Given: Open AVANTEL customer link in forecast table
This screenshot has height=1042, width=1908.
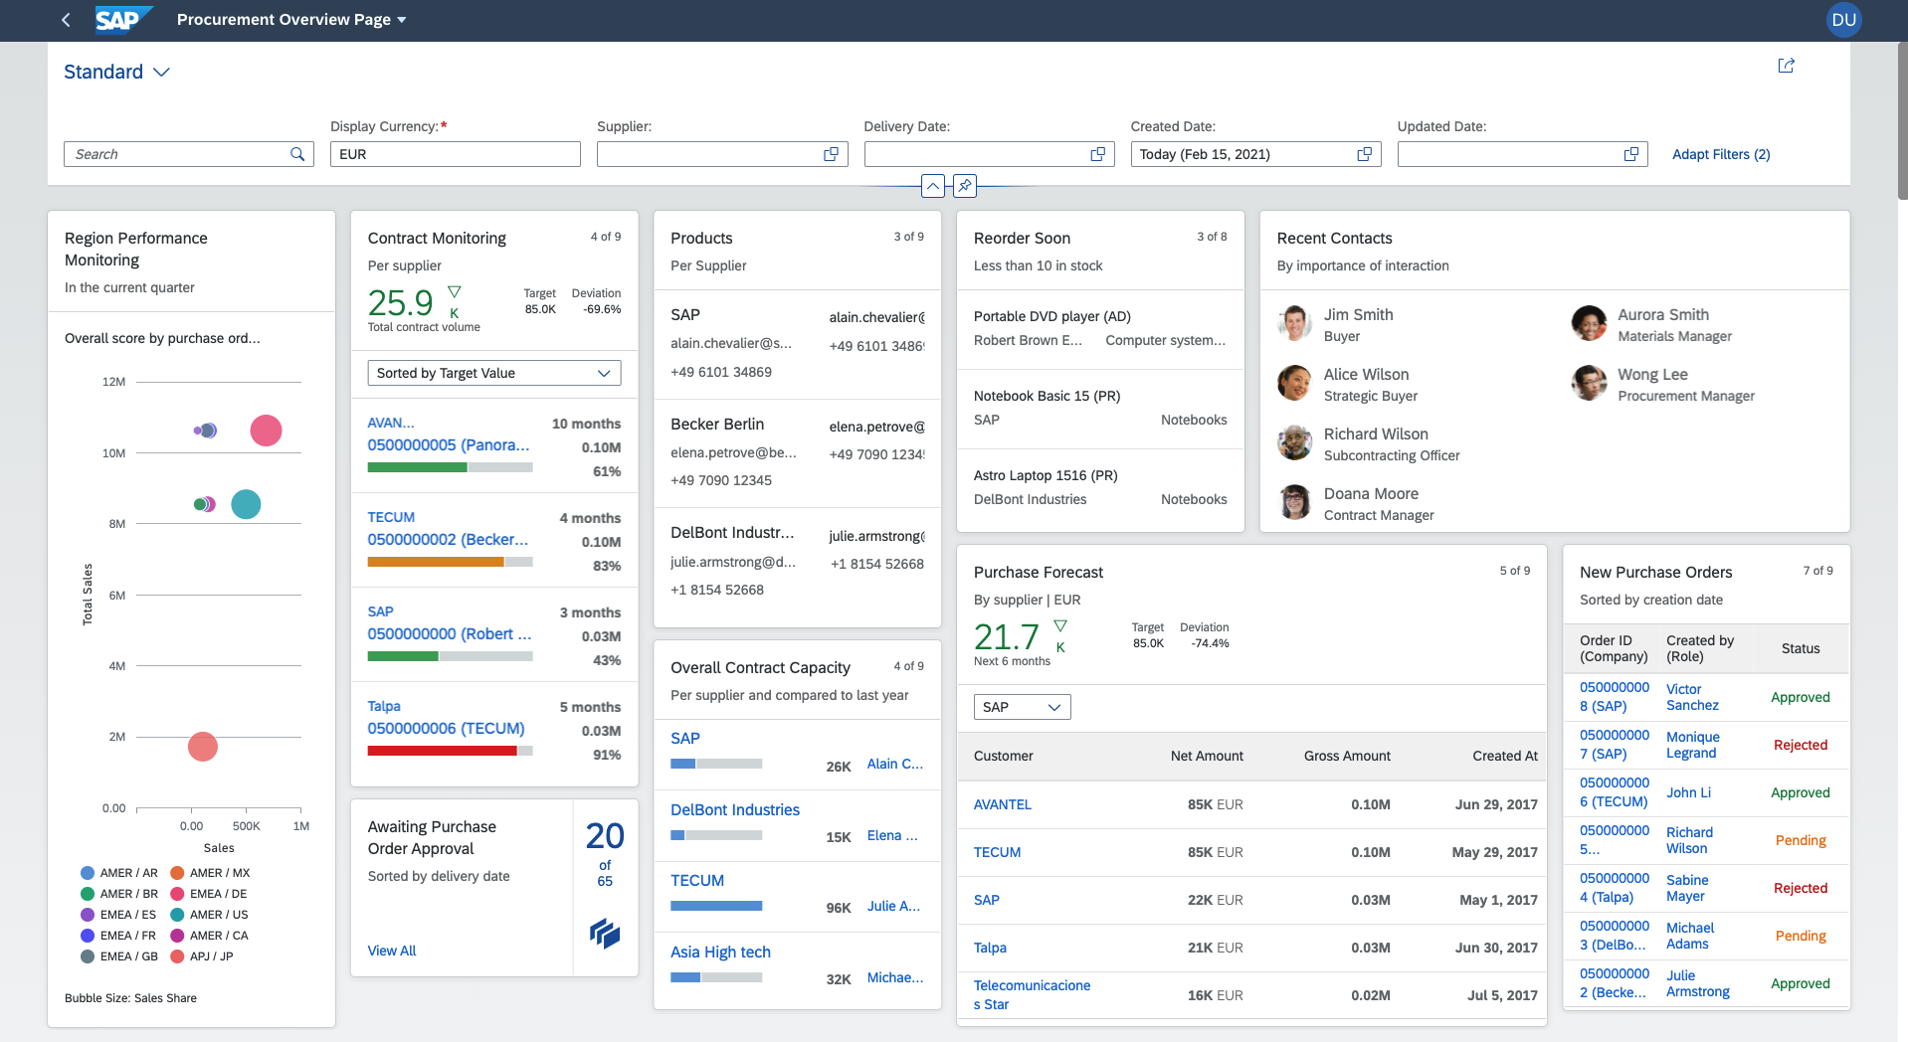Looking at the screenshot, I should [1002, 804].
